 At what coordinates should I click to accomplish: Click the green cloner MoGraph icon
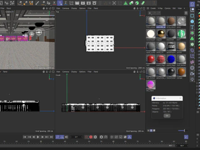[x=192, y=39]
